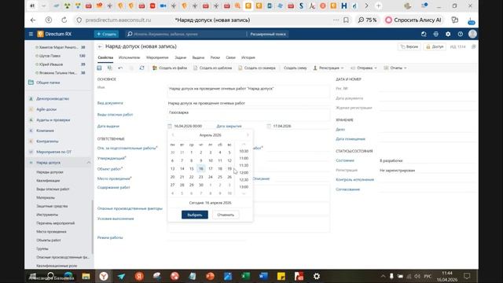Viewport: 503px width, 283px height.
Task: Click the Виды опасных работ field
Action: click(x=248, y=115)
